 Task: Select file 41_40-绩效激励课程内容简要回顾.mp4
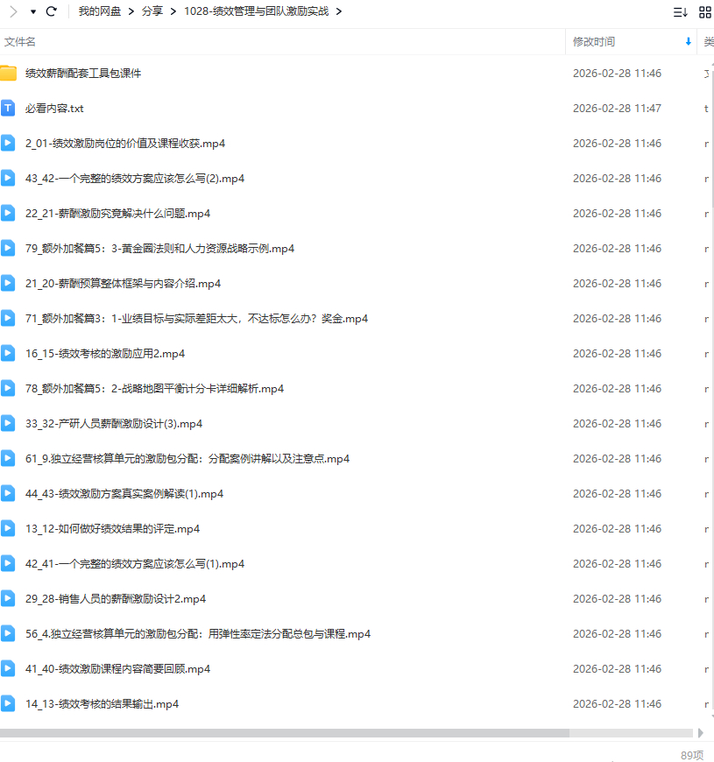click(117, 668)
